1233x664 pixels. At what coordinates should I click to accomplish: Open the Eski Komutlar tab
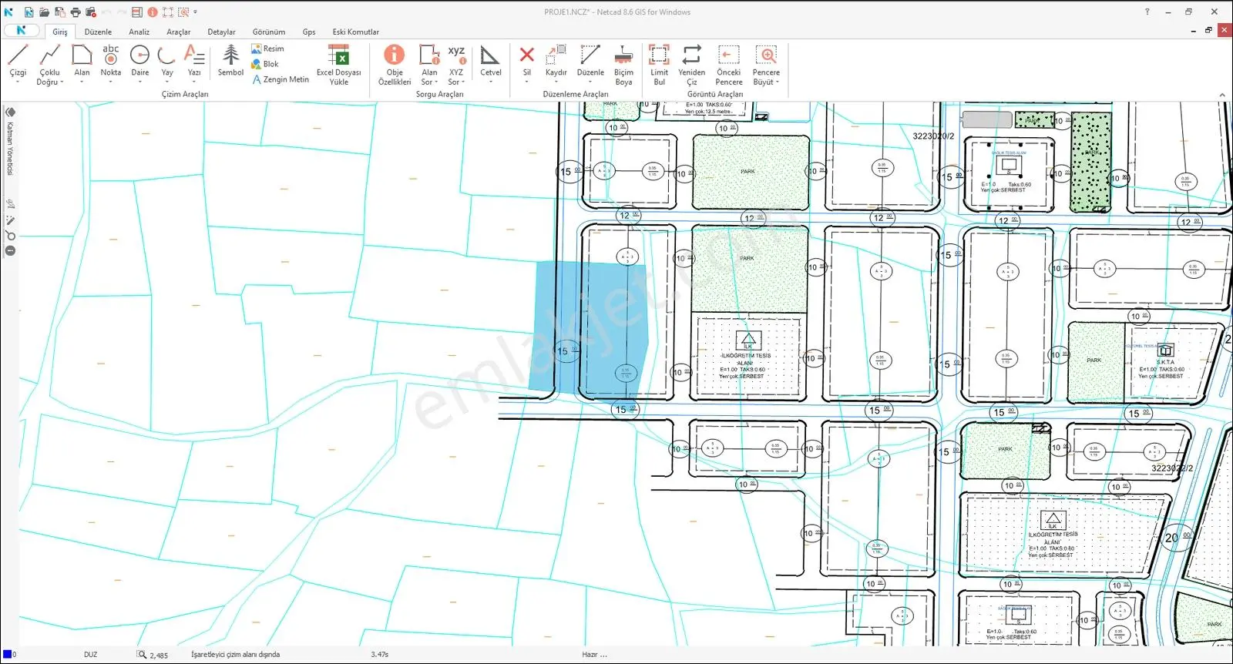[x=356, y=32]
